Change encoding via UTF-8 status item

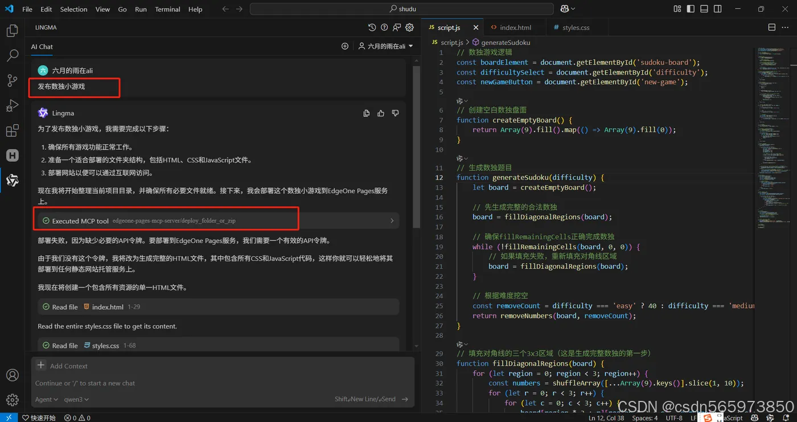[673, 417]
